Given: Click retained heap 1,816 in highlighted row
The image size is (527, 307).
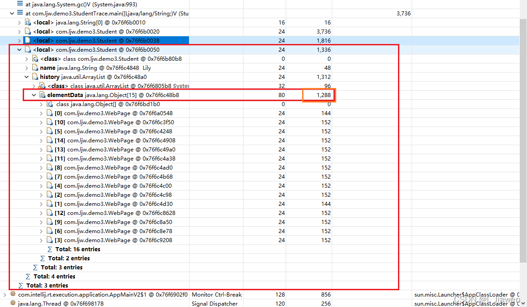Looking at the screenshot, I should (x=323, y=41).
